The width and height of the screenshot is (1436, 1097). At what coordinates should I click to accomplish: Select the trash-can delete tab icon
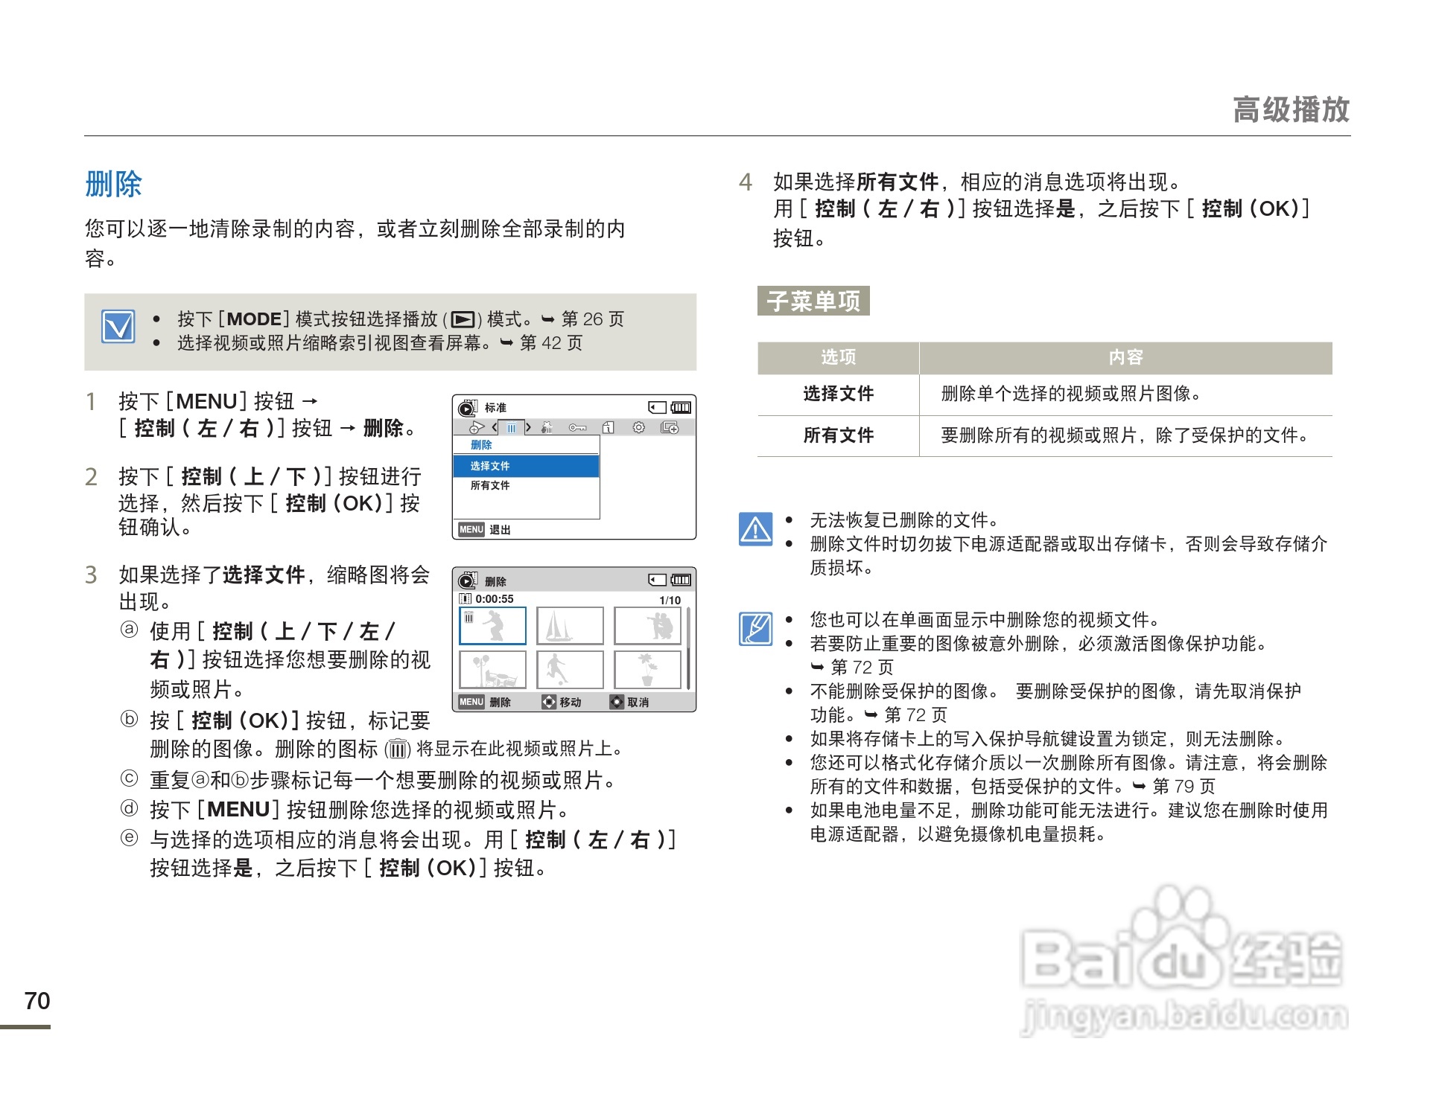(511, 428)
